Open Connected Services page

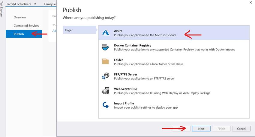(x=26, y=26)
